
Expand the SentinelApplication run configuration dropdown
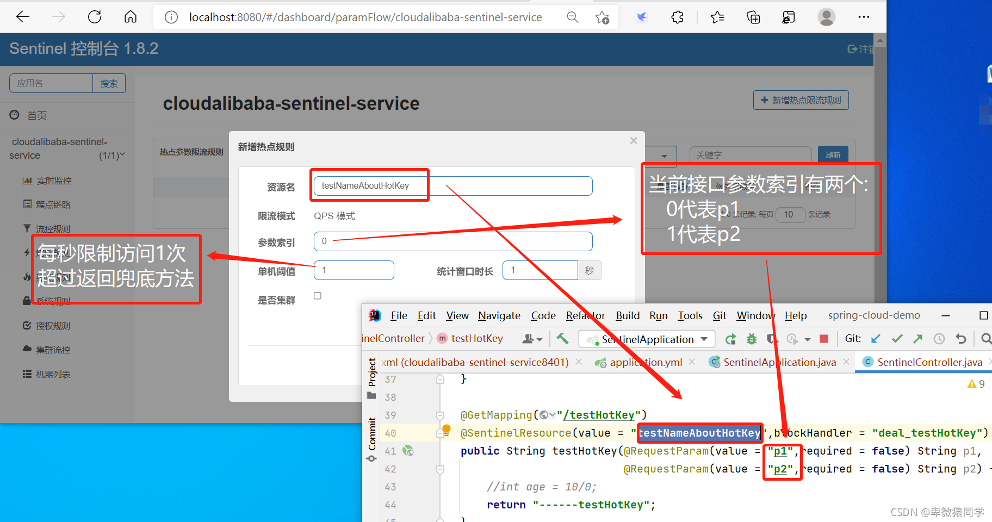click(704, 339)
